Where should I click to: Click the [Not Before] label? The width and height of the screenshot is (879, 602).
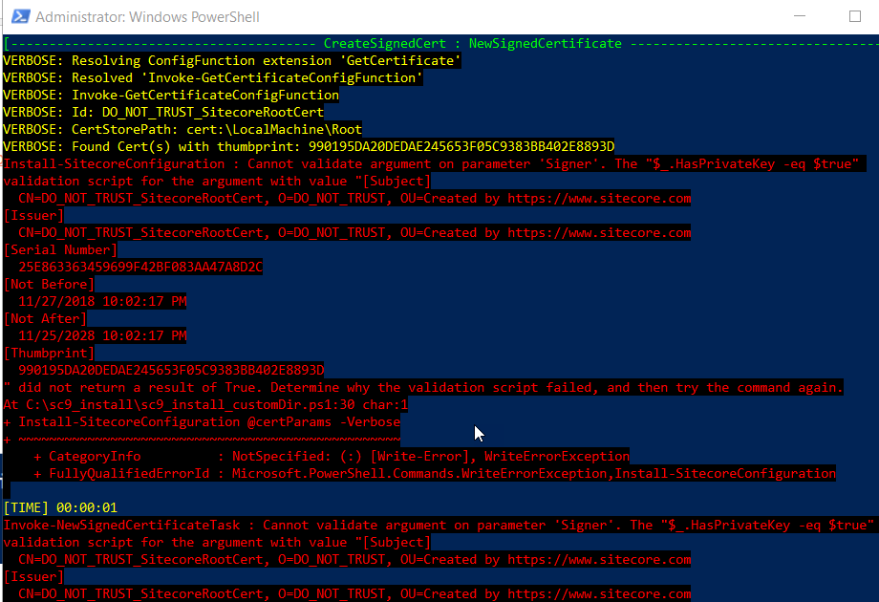pyautogui.click(x=48, y=284)
